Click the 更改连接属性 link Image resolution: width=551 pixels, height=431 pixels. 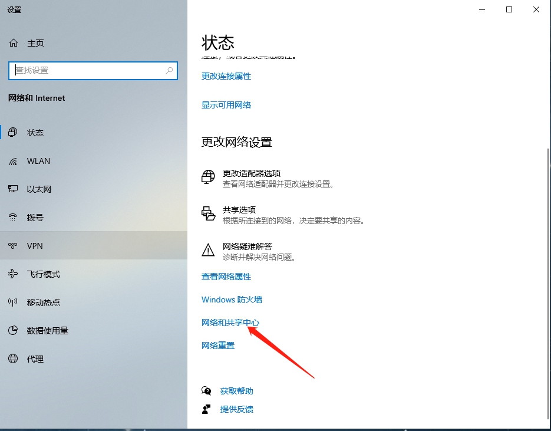[x=226, y=76]
